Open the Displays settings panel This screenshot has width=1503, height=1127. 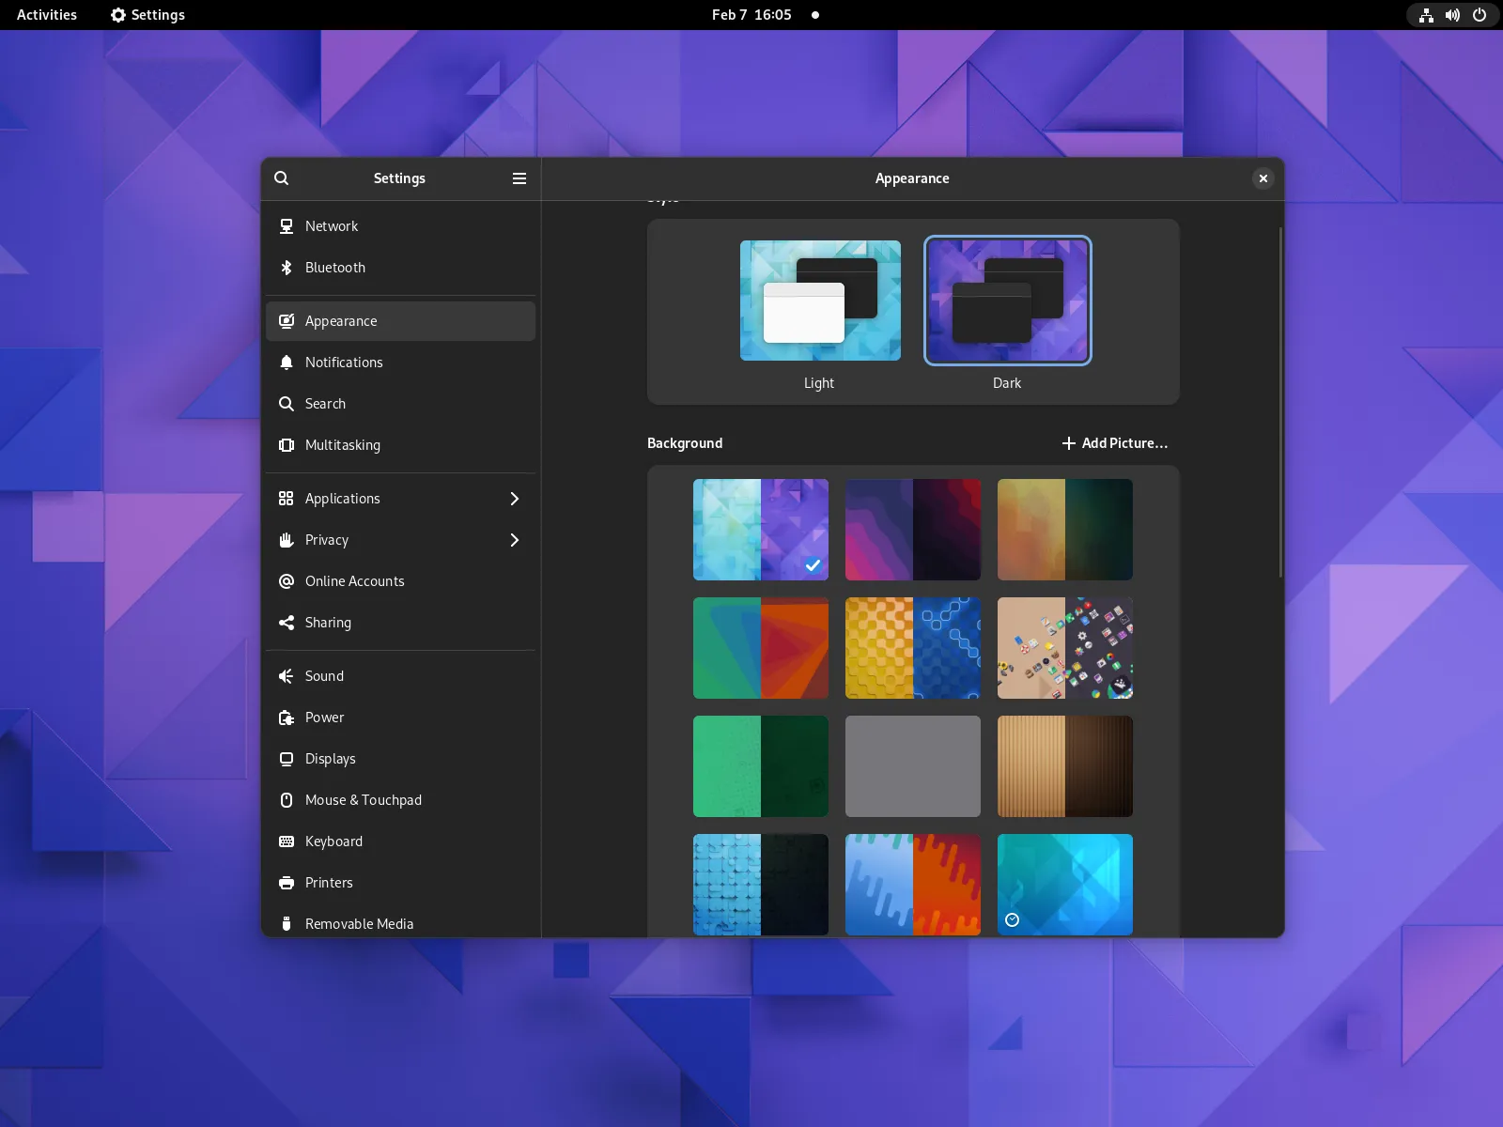click(x=331, y=759)
